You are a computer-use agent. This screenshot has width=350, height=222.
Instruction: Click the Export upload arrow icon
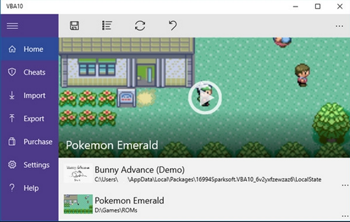point(12,119)
